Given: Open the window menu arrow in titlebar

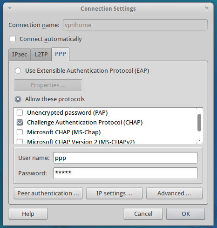Looking at the screenshot, I should click(x=10, y=8).
